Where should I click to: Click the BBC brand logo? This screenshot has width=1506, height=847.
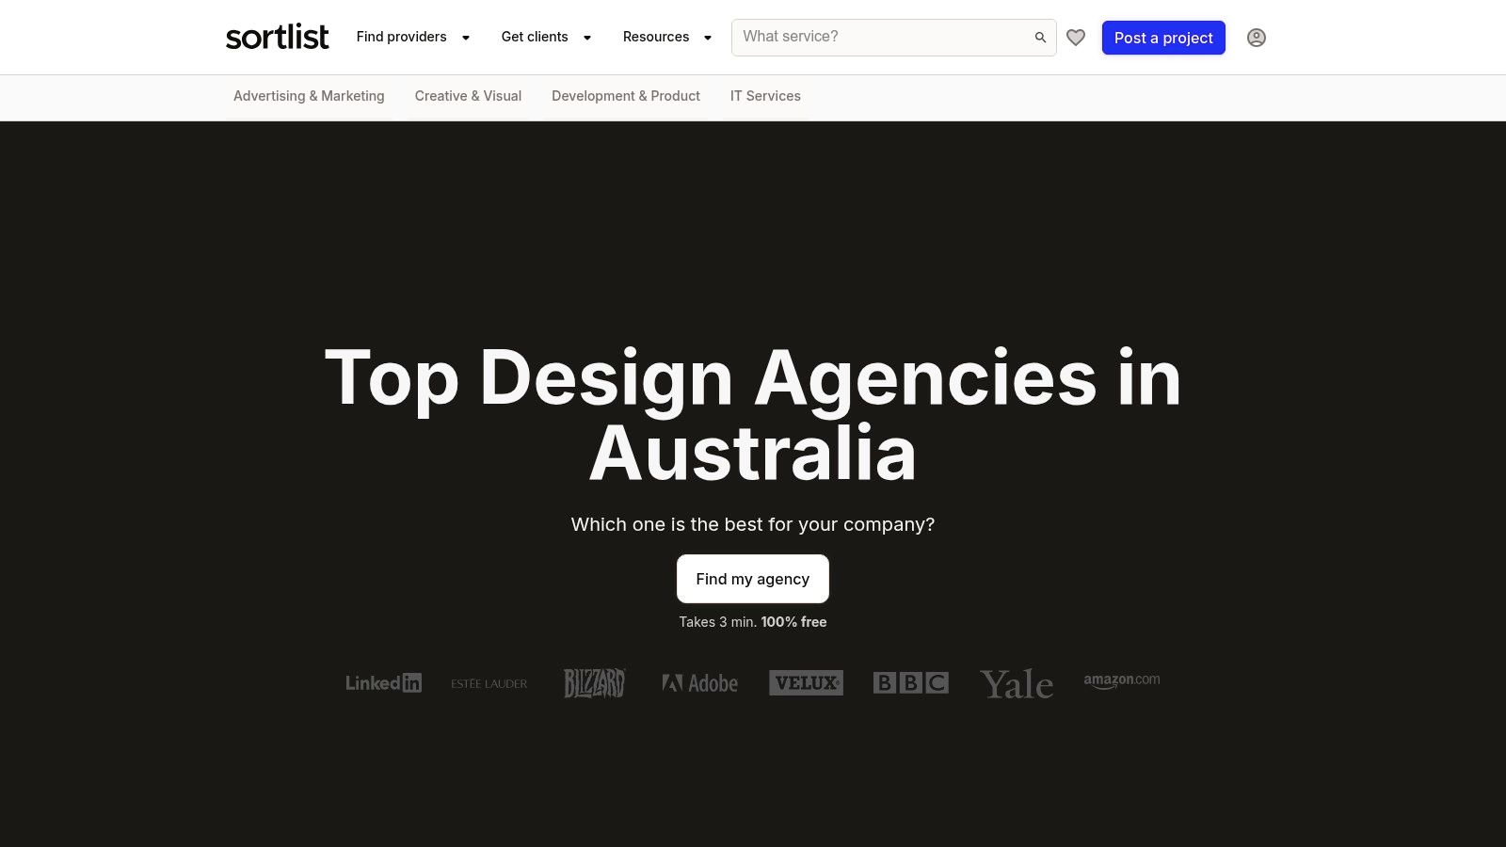[911, 683]
